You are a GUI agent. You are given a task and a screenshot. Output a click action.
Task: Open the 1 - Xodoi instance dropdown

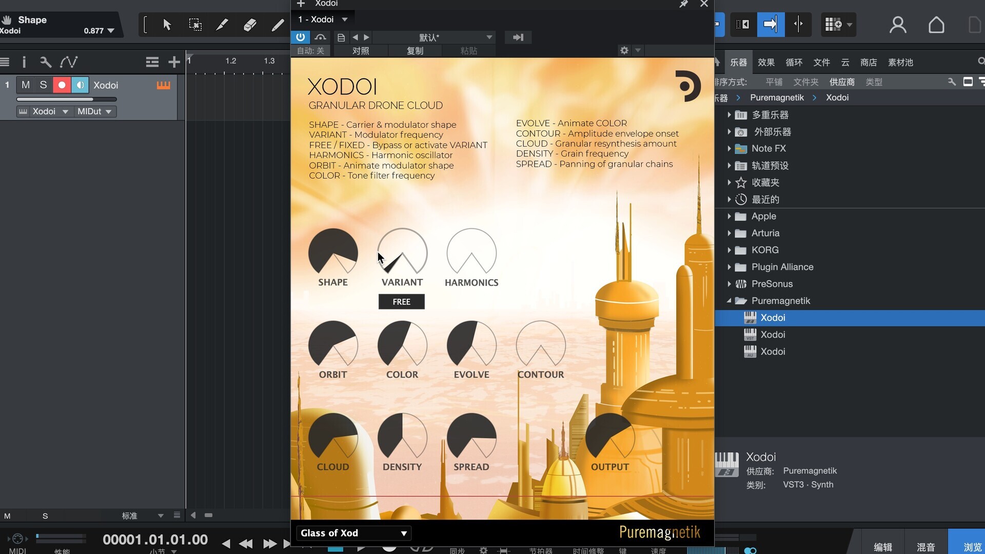point(323,19)
